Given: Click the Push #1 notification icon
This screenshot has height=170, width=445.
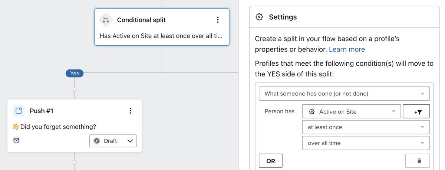Looking at the screenshot, I should click(x=19, y=111).
